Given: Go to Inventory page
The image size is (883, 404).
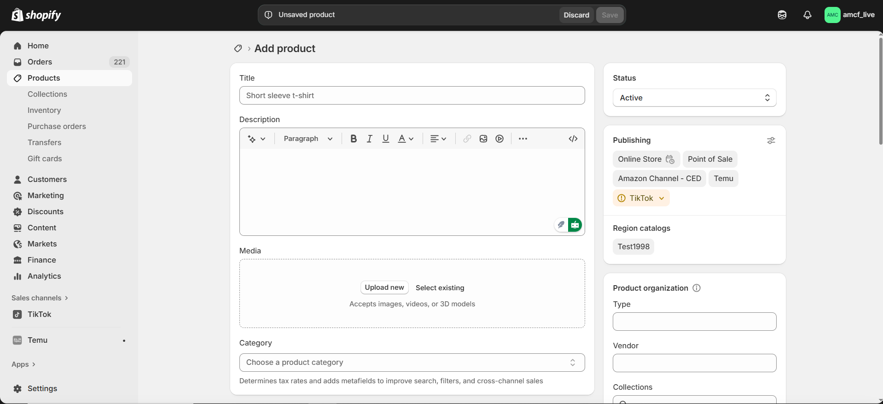Looking at the screenshot, I should (44, 110).
